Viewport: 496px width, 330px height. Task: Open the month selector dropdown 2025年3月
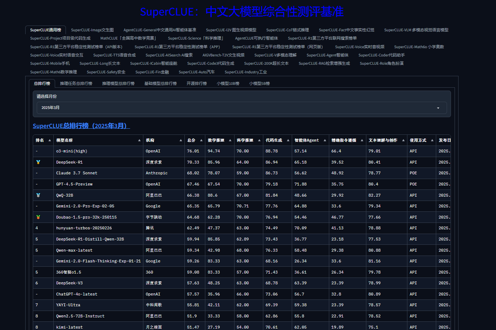pos(242,108)
